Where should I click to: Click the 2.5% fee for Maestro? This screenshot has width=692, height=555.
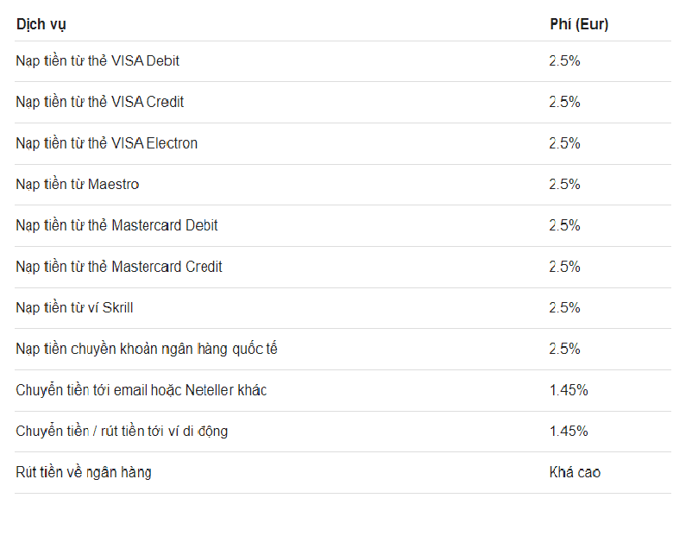tap(564, 184)
